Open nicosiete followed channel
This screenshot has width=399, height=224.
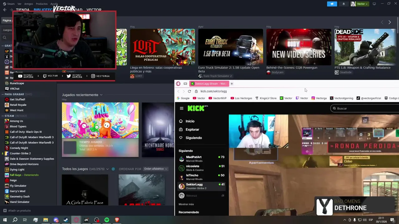pos(201,168)
